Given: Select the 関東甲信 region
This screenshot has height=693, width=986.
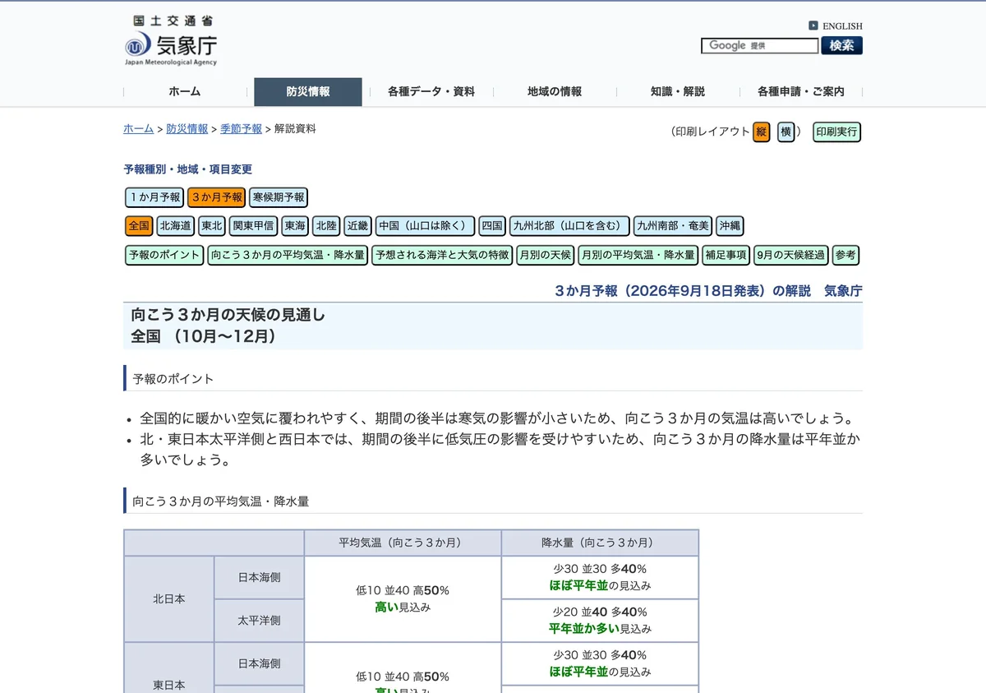Looking at the screenshot, I should point(253,226).
